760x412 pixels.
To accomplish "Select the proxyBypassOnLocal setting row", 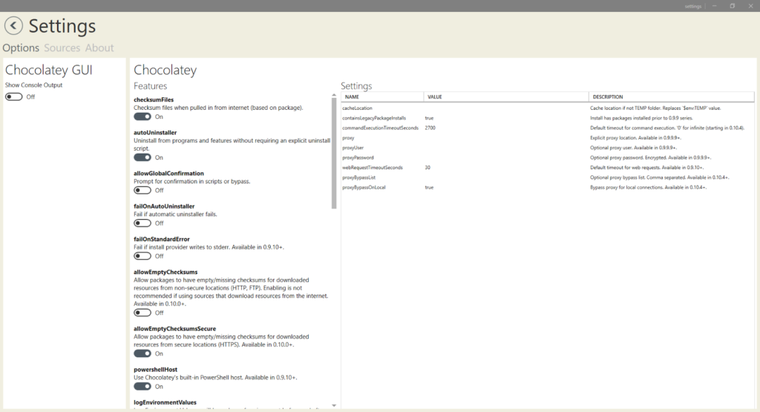I will (x=548, y=188).
